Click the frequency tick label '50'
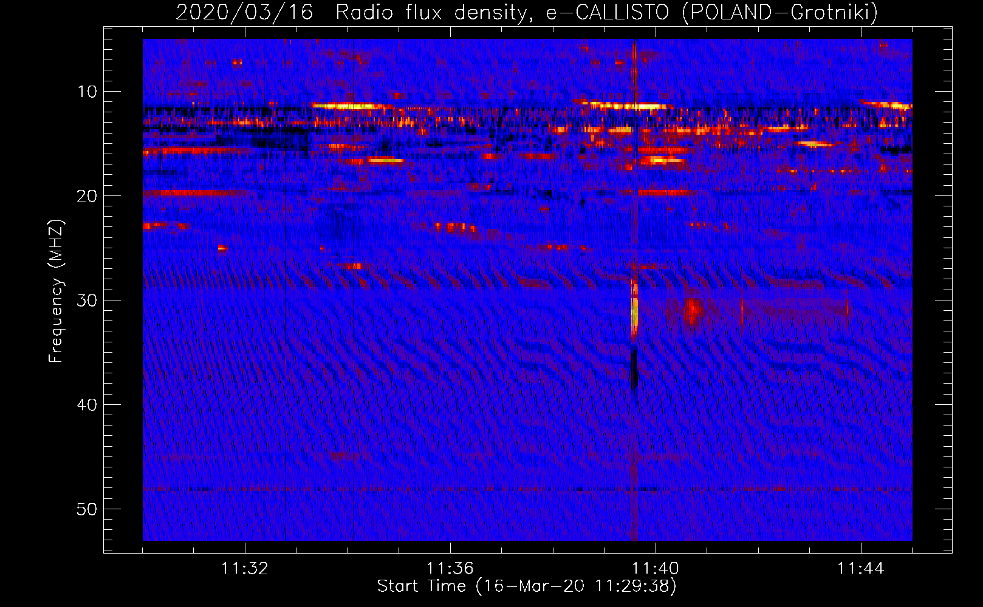This screenshot has height=607, width=983. click(87, 509)
